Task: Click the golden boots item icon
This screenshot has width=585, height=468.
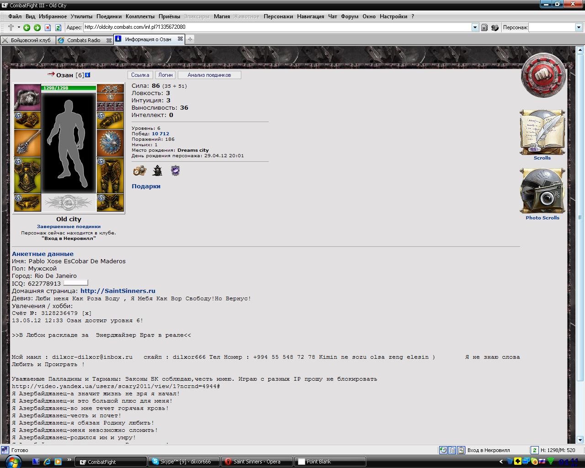Action: [x=110, y=202]
